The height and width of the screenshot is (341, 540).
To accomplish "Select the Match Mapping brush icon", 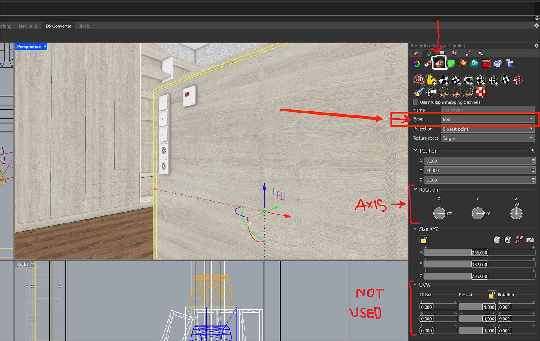I will [x=418, y=92].
